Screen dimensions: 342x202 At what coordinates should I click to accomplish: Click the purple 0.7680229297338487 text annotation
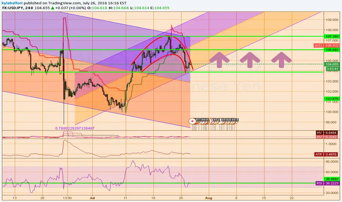coord(75,129)
